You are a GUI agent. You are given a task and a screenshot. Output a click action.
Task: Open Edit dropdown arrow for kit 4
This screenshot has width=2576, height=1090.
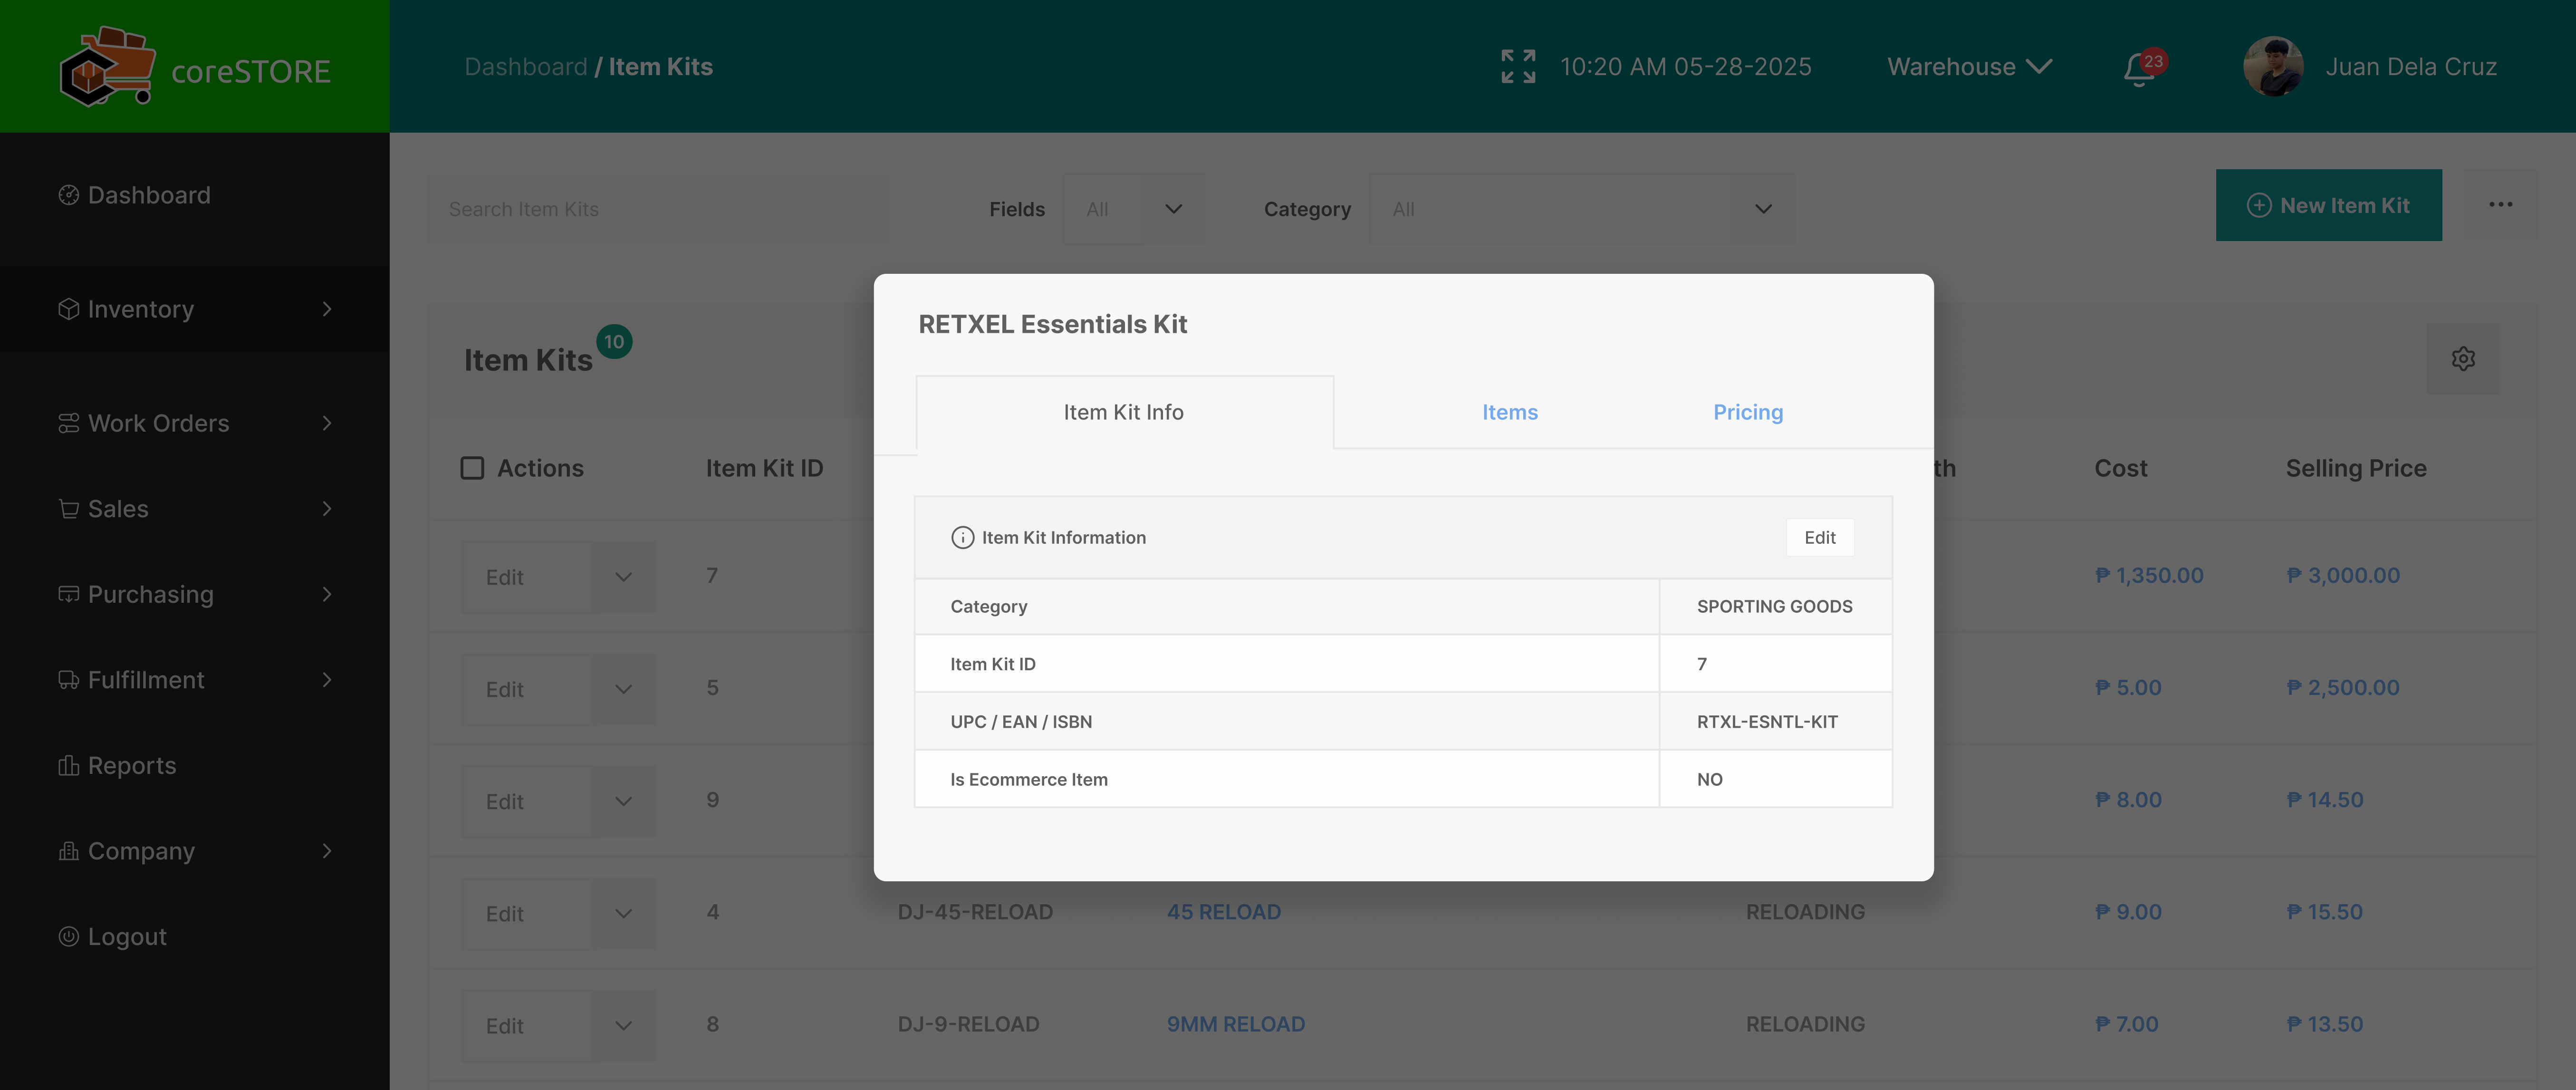623,913
